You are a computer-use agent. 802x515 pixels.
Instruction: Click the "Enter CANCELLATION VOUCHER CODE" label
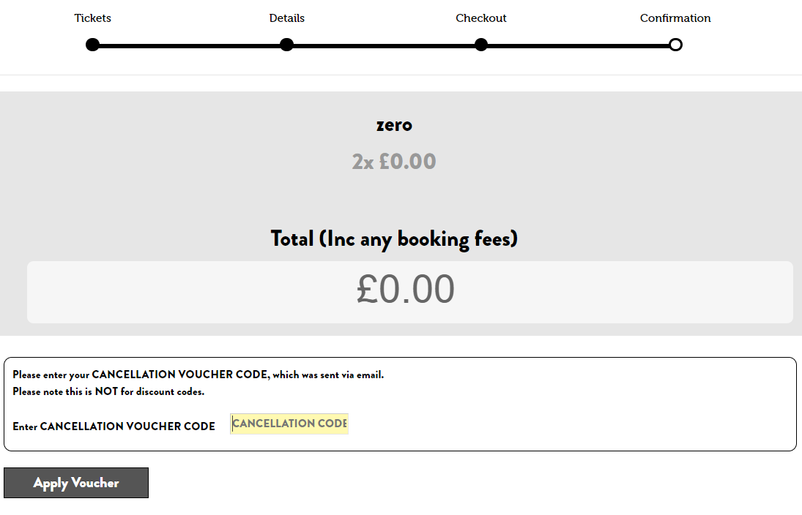(x=114, y=426)
